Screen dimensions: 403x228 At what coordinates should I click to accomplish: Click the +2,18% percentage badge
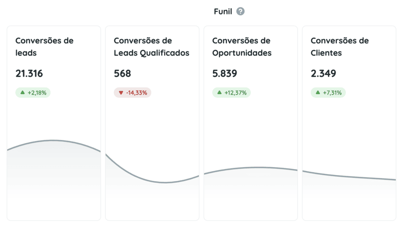(33, 93)
